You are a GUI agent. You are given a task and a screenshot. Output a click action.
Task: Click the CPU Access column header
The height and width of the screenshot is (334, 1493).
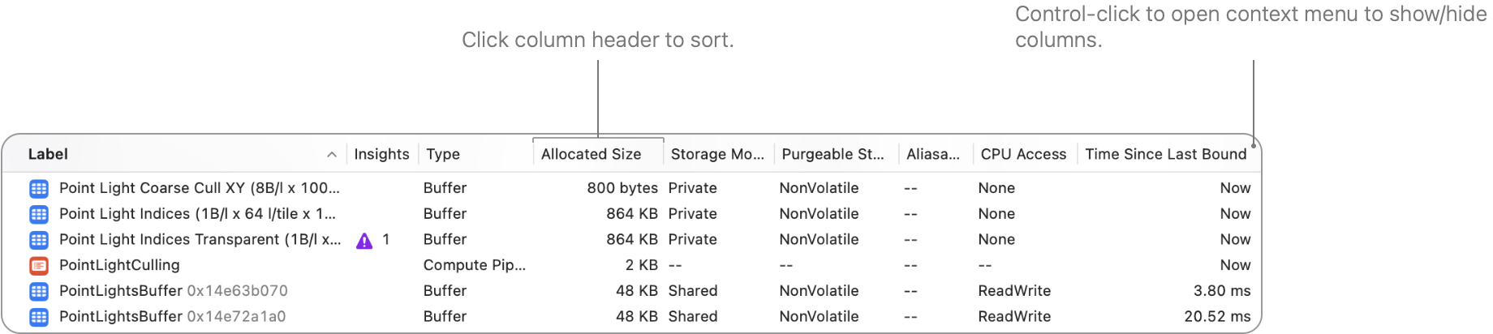point(1023,154)
